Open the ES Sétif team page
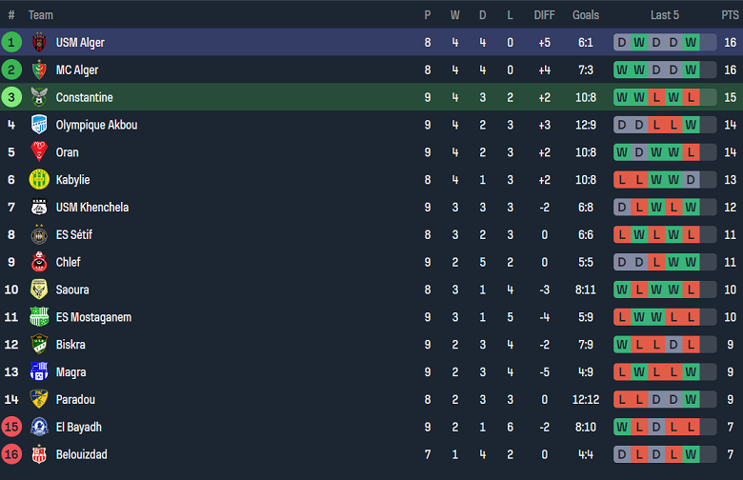 [73, 234]
